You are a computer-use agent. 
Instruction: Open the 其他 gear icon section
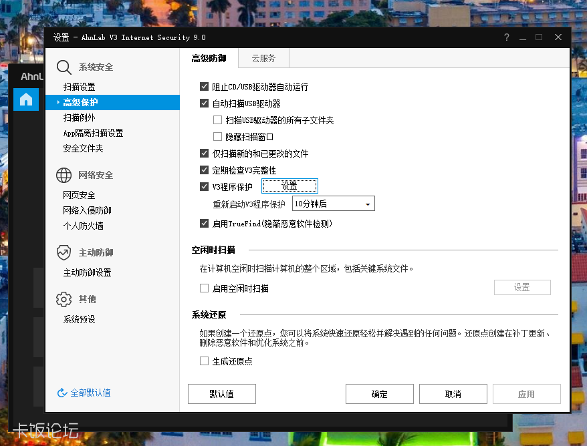click(x=64, y=299)
